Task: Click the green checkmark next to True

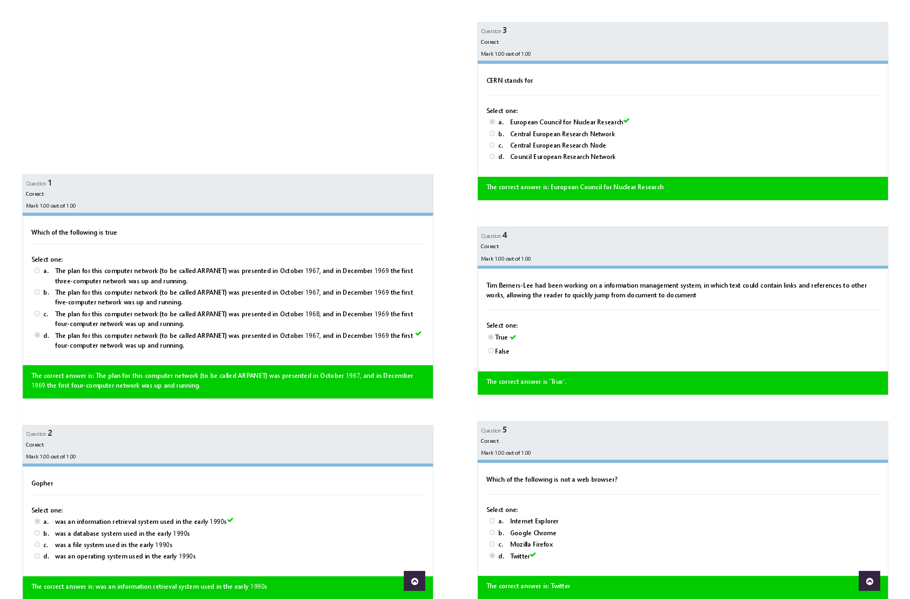Action: (x=513, y=337)
